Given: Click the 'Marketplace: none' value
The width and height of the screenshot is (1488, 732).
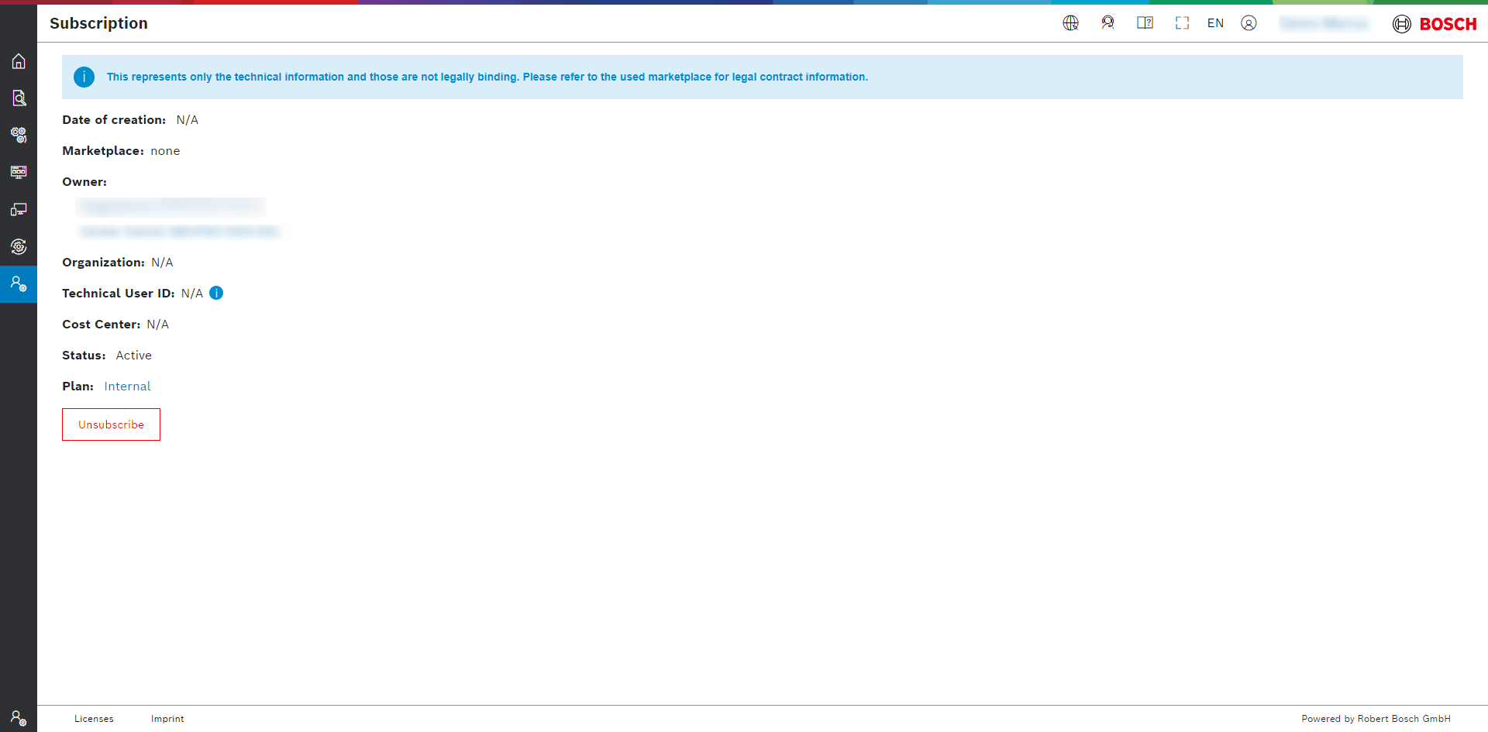Looking at the screenshot, I should (165, 151).
